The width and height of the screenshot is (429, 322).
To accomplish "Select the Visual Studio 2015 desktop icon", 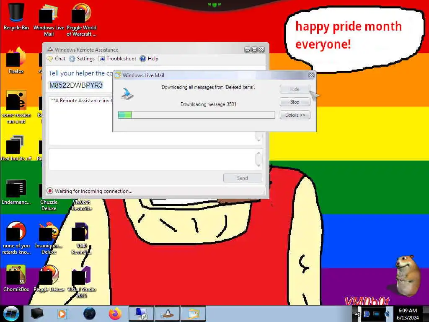I will tap(82, 281).
